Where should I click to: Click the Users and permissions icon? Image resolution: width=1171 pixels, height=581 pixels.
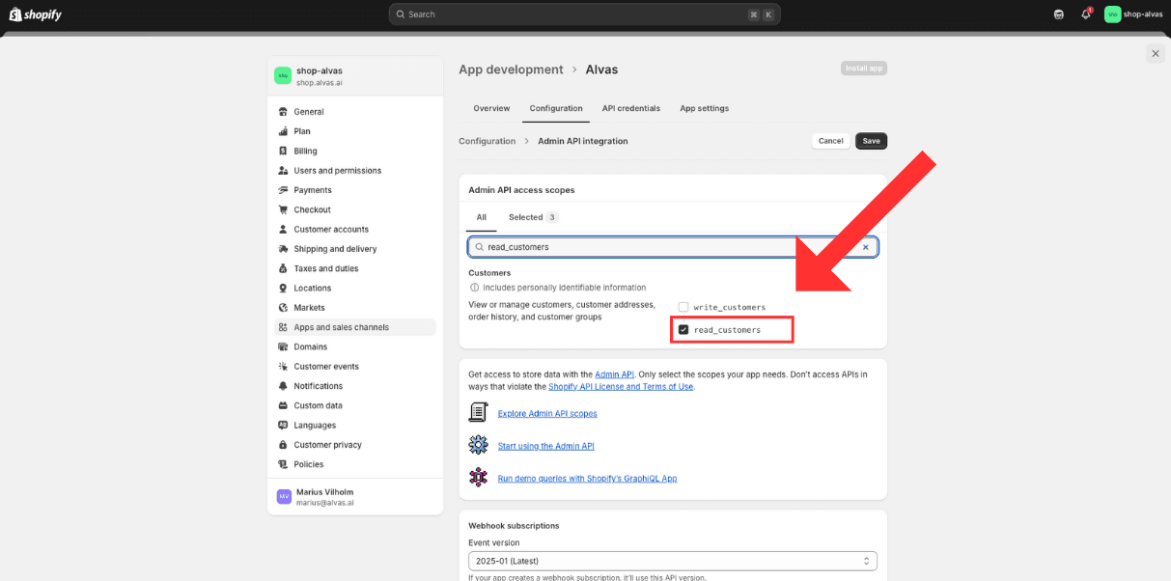coord(283,171)
